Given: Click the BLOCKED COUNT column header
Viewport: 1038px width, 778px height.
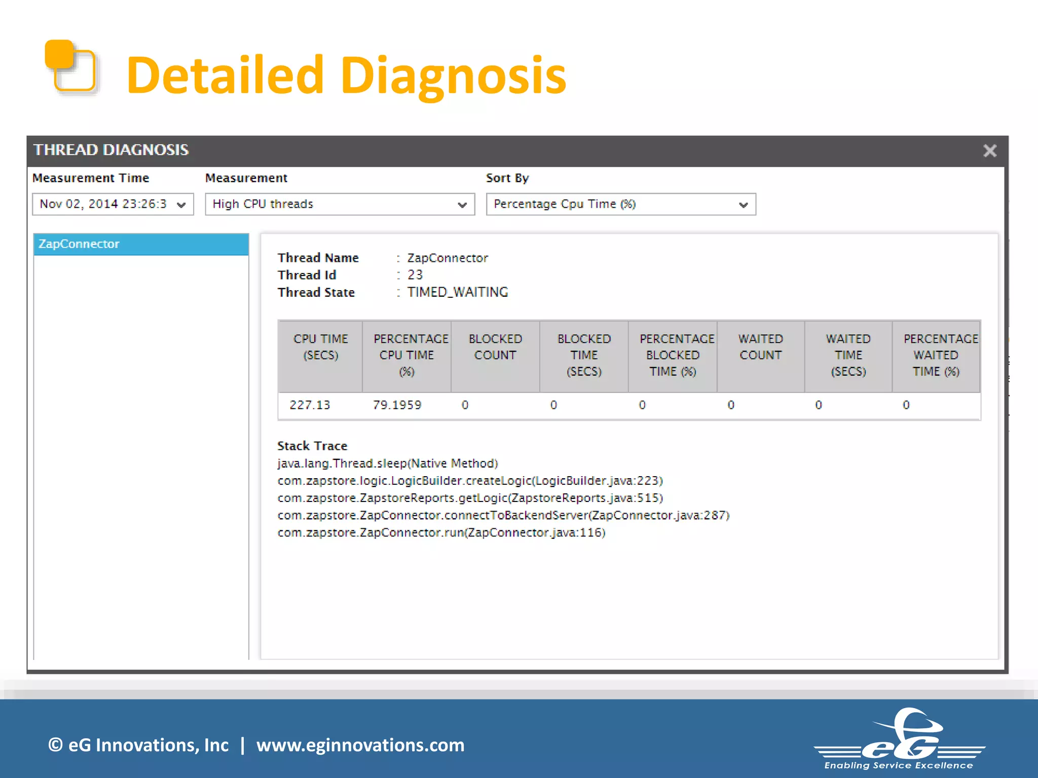Looking at the screenshot, I should tap(495, 356).
